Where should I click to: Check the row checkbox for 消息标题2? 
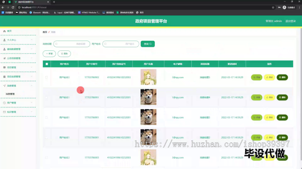click(x=46, y=137)
